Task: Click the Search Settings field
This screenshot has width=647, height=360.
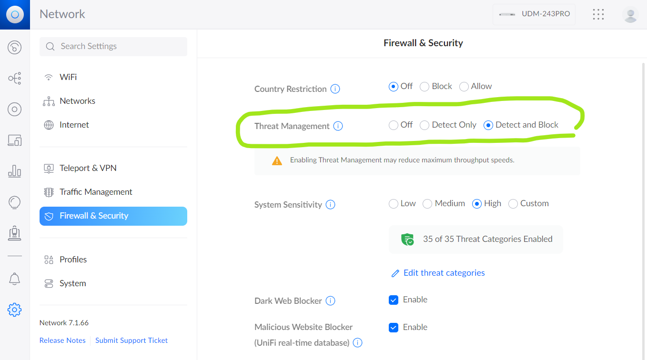Action: point(113,46)
